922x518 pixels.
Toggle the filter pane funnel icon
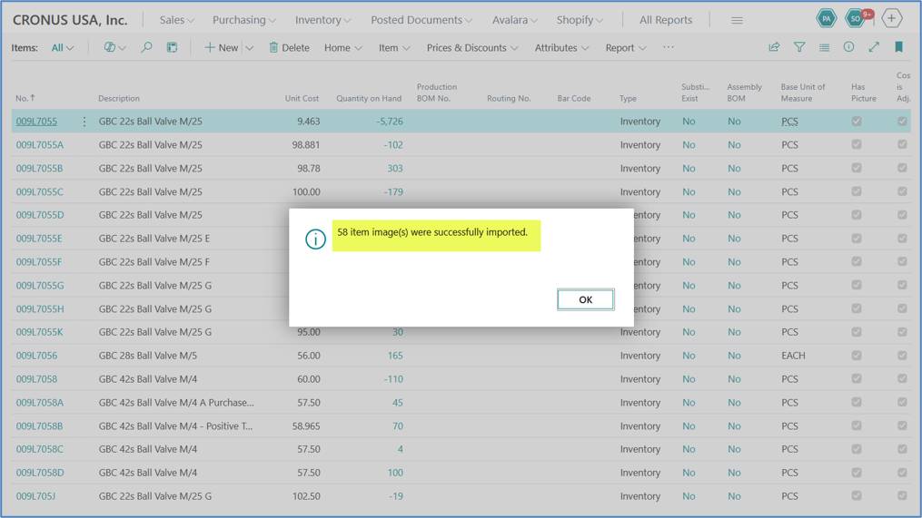click(799, 47)
